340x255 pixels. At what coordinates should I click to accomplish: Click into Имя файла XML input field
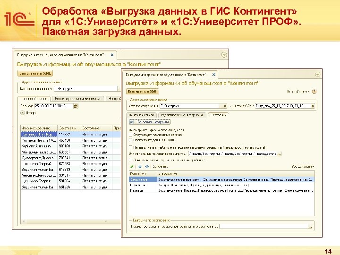point(283,106)
